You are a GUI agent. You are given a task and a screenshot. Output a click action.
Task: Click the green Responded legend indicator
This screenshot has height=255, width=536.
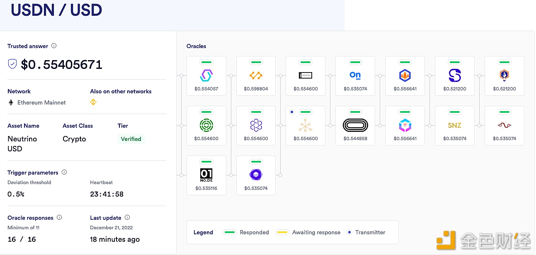click(229, 232)
